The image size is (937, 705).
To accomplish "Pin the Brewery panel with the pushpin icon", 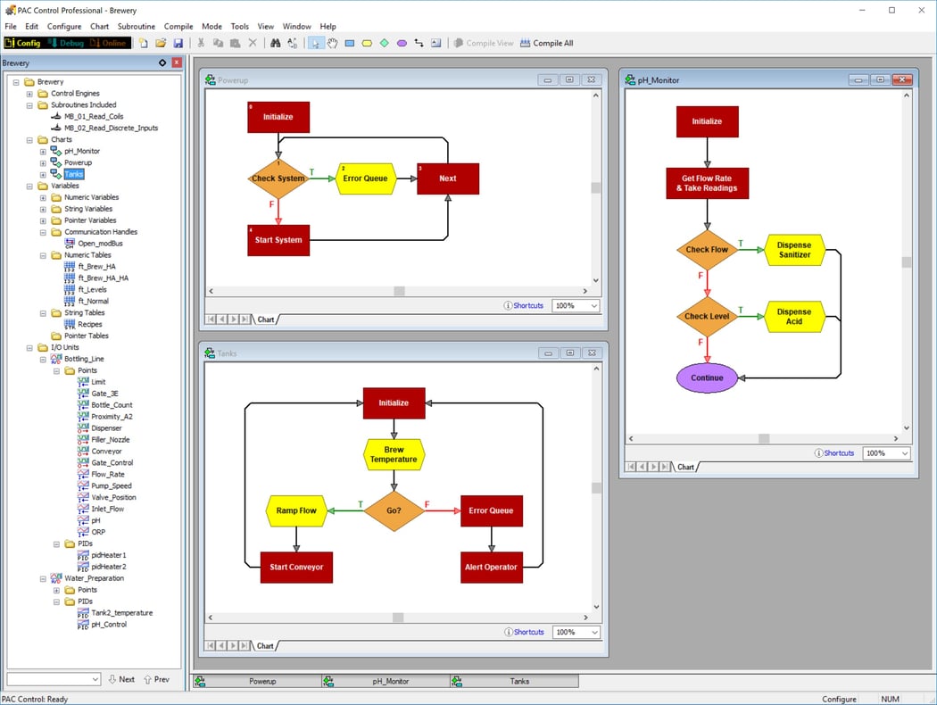I will [162, 62].
